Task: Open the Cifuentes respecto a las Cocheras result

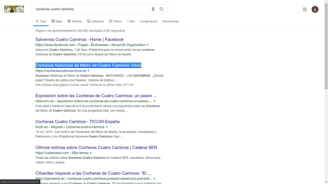Action: point(93,173)
